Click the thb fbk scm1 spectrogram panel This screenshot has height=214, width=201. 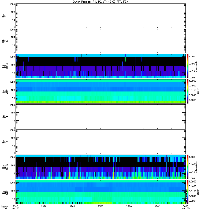pos(101,91)
